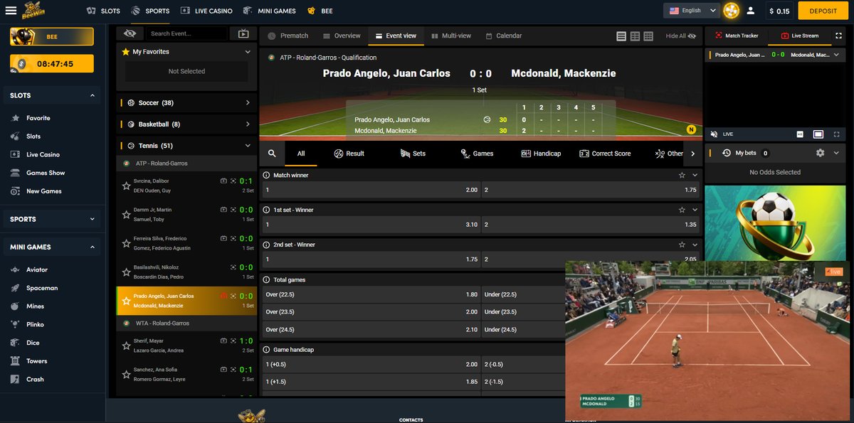Collapse the MINI GAMES sidebar section
The image size is (854, 423).
[93, 247]
